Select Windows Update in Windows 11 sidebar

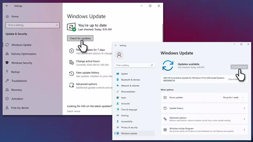[x=135, y=133]
